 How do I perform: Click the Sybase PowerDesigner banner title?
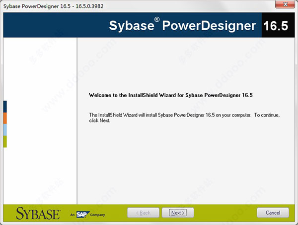coord(182,26)
